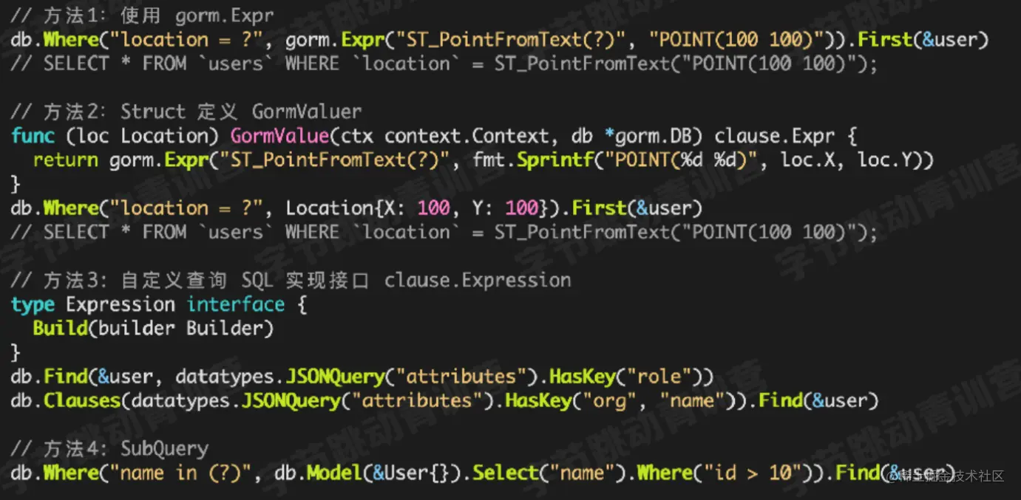This screenshot has width=1021, height=500.
Task: Click the string "id > 10"
Action: tap(751, 473)
